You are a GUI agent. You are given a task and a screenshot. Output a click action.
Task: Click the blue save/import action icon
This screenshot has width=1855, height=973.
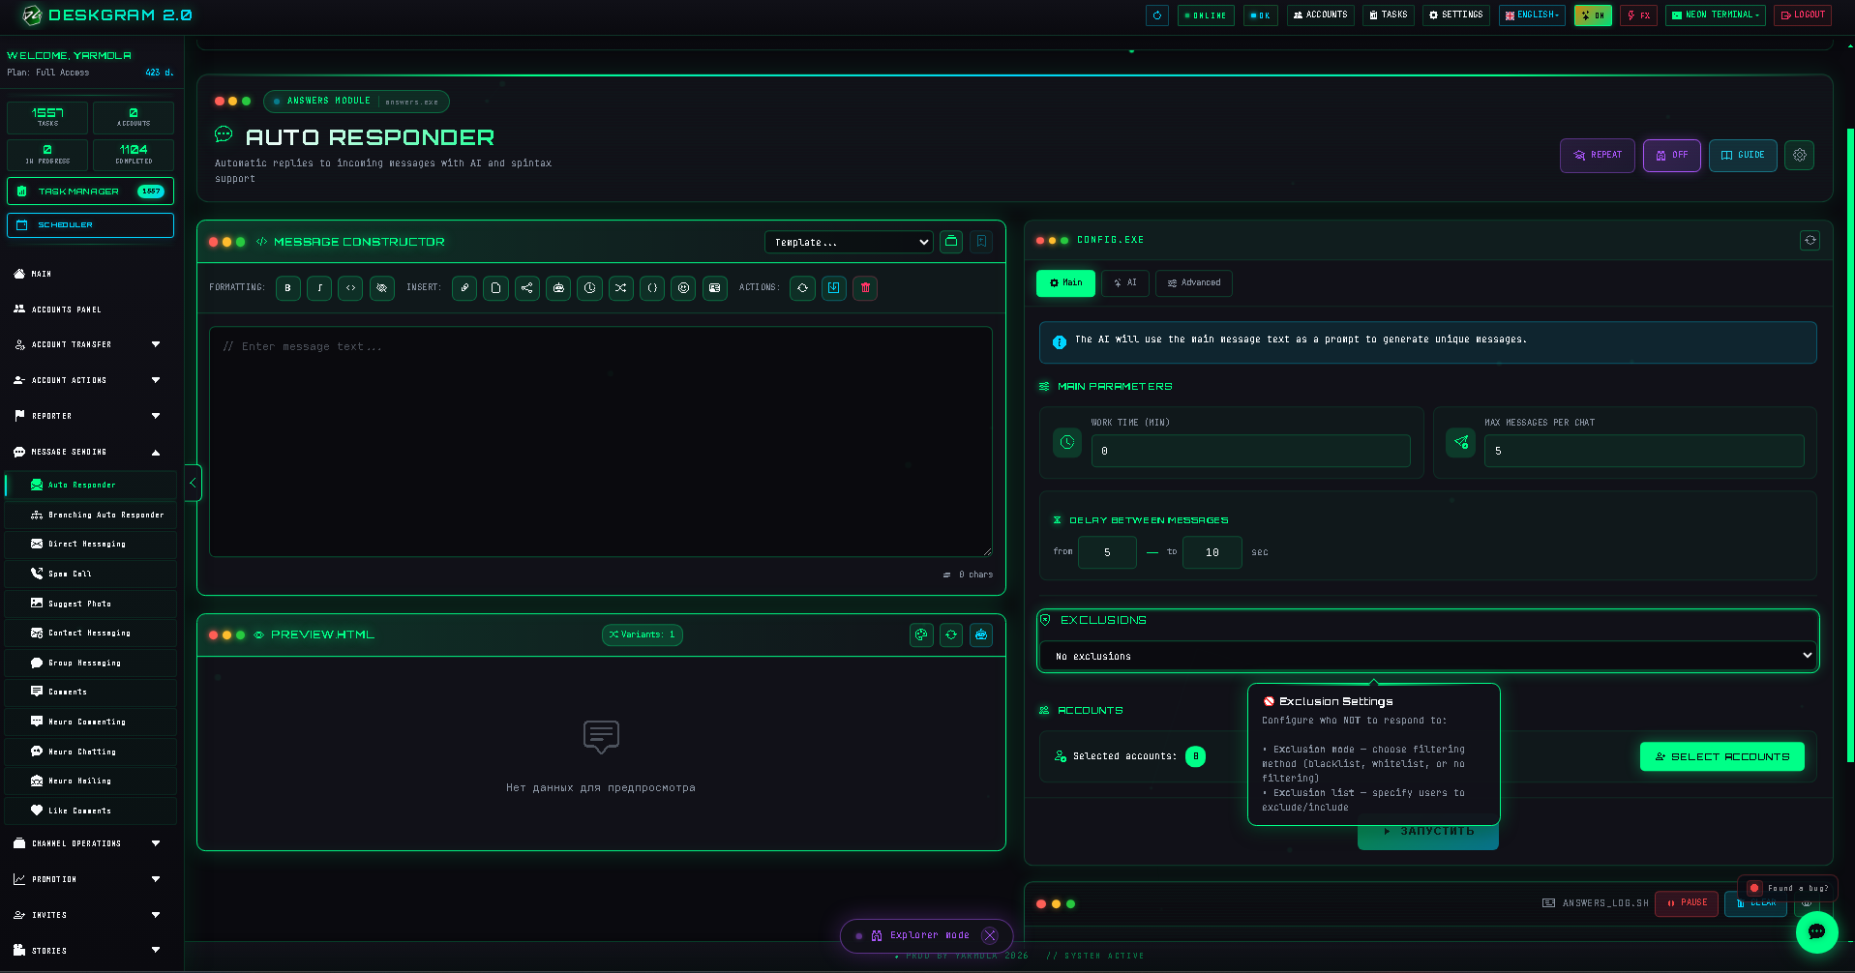(x=834, y=287)
